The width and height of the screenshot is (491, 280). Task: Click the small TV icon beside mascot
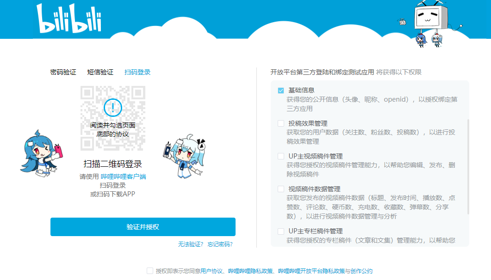tap(402, 22)
